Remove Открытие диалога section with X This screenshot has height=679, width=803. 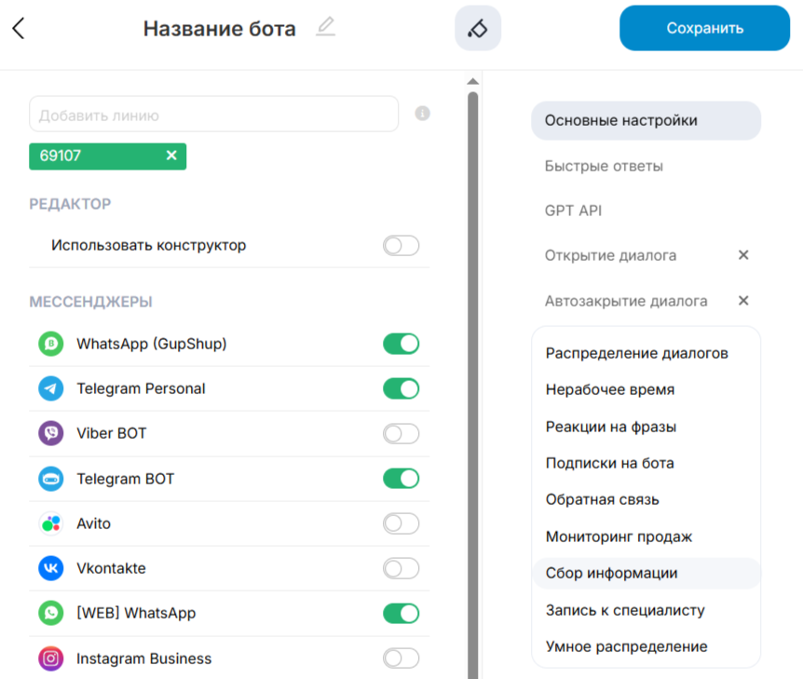tap(743, 255)
